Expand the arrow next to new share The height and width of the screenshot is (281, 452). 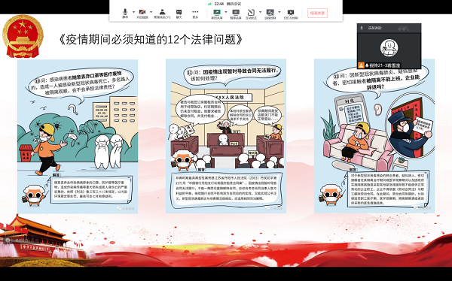point(226,12)
